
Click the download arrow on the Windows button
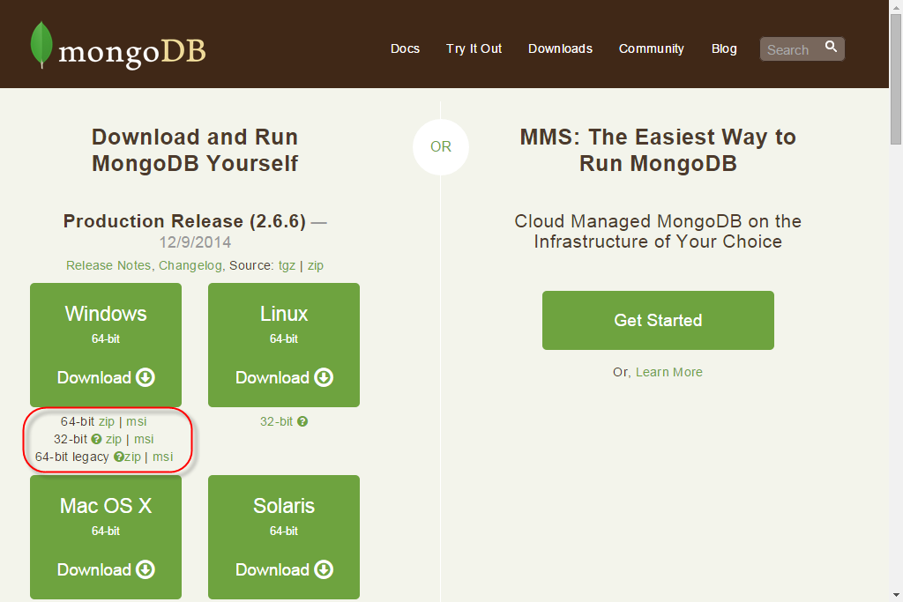coord(145,377)
